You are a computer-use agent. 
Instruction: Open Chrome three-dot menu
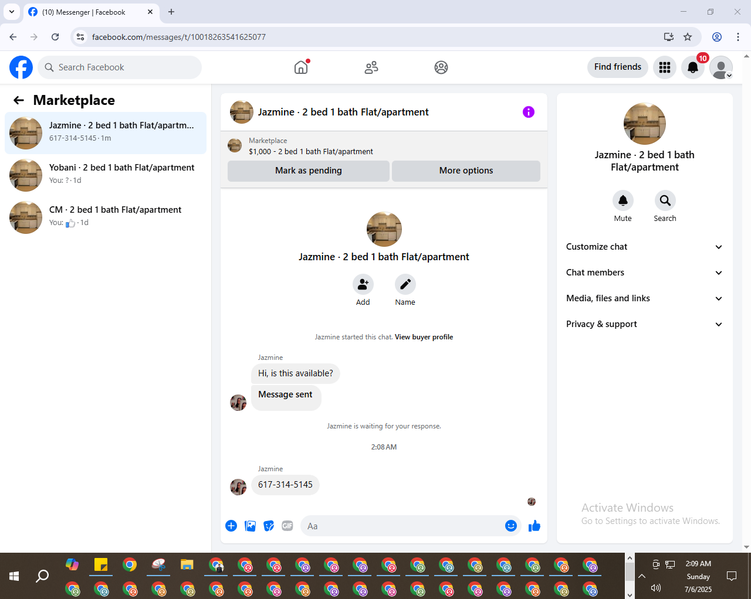(738, 37)
